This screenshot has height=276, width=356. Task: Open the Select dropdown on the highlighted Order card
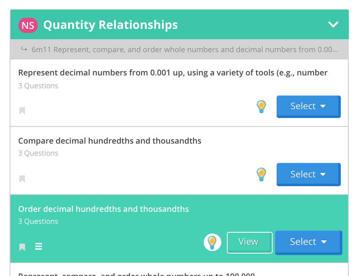tap(308, 241)
